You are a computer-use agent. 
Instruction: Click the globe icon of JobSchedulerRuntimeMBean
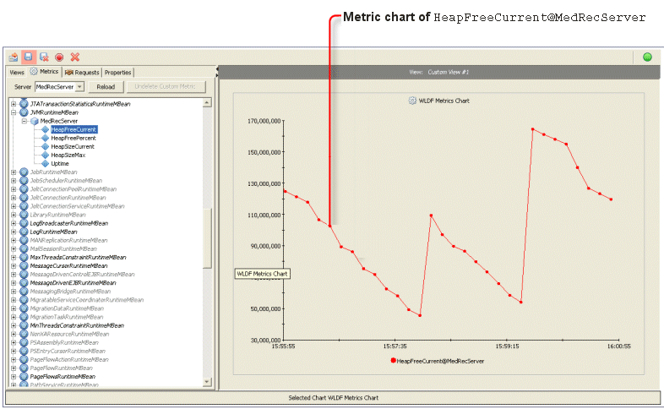coord(24,180)
